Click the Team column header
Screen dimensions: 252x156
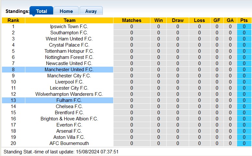click(69, 20)
